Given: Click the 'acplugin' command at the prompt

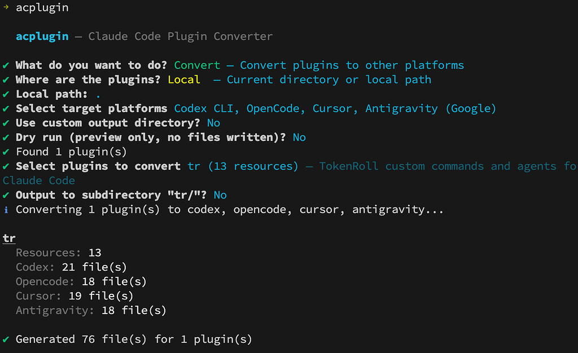Looking at the screenshot, I should [x=42, y=7].
